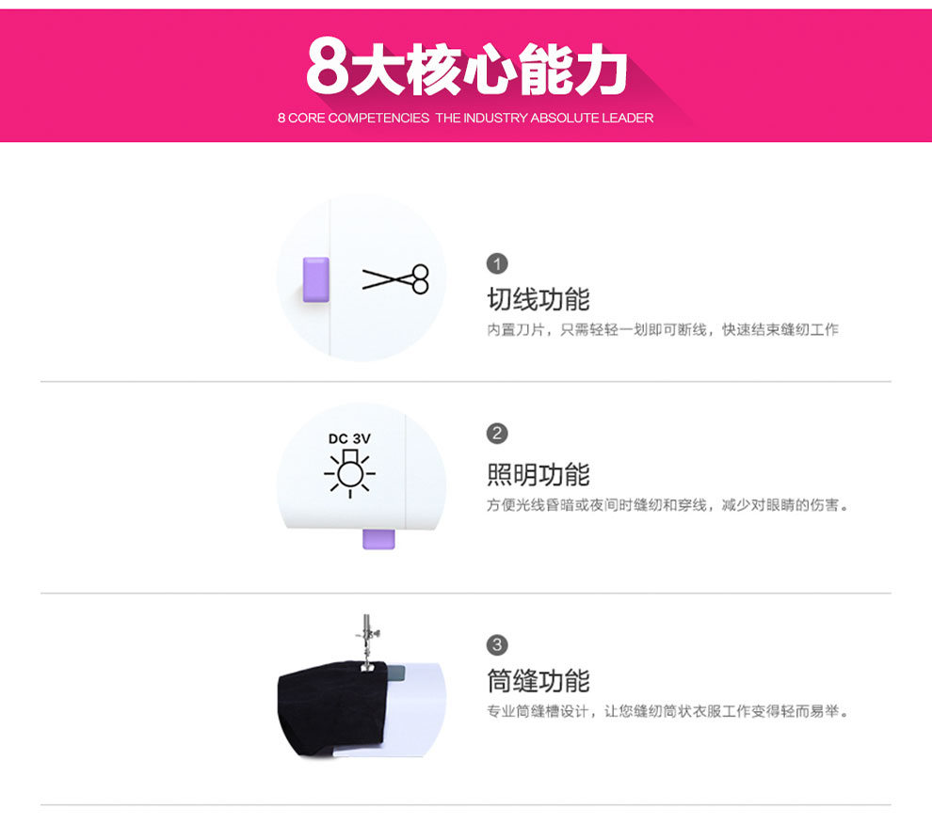
Task: Click the 照明功能 heading
Action: coord(538,474)
